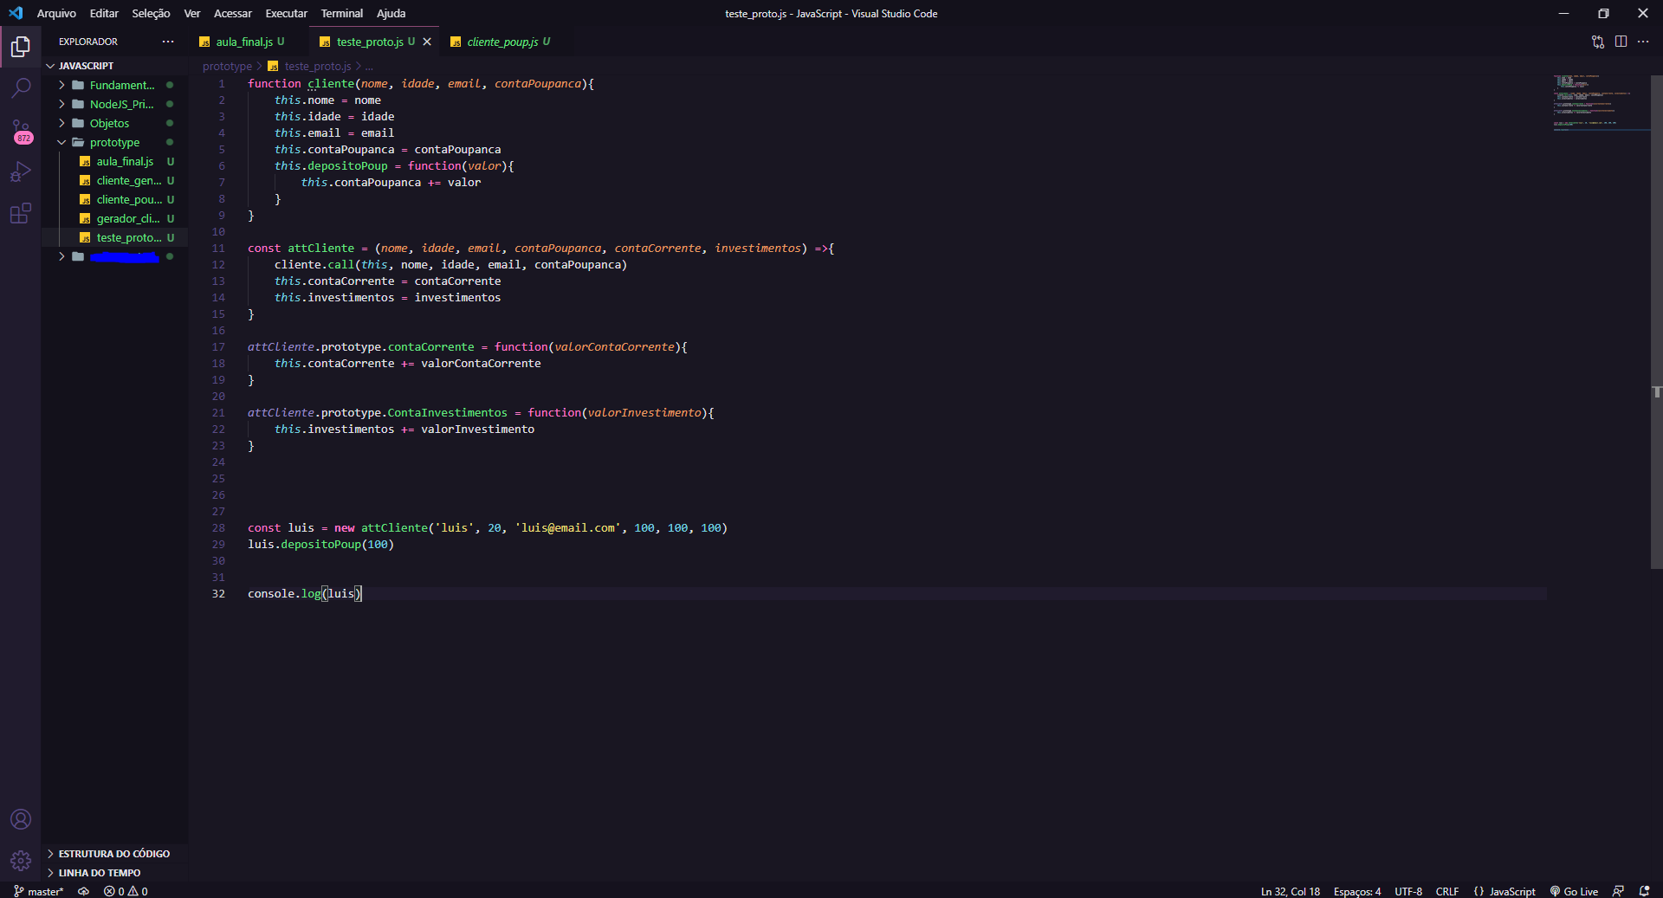Click the Go Live status button
The width and height of the screenshot is (1663, 898).
point(1574,891)
